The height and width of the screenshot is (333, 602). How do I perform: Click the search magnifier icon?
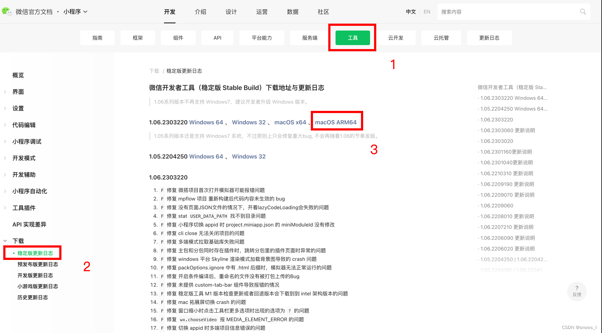click(x=583, y=12)
